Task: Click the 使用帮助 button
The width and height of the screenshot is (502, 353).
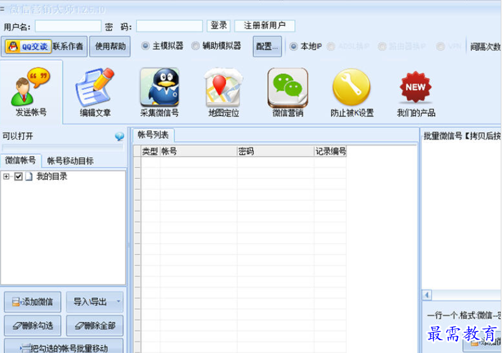Action: [x=110, y=46]
